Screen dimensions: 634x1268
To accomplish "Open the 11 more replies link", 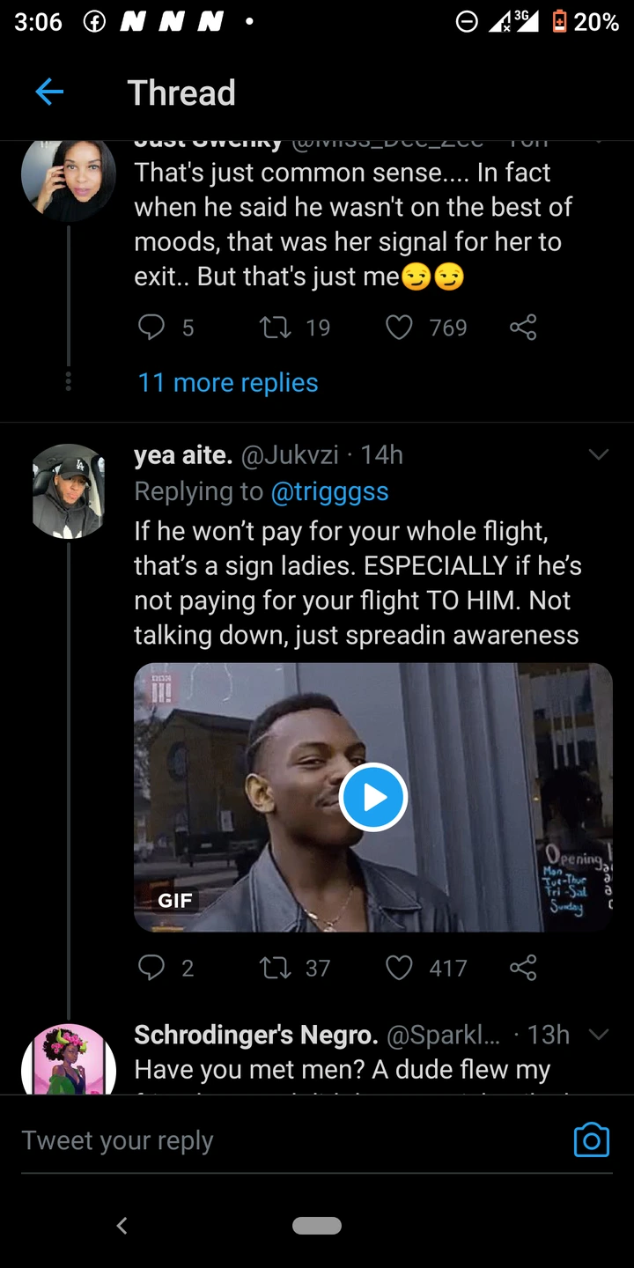I will (x=228, y=382).
